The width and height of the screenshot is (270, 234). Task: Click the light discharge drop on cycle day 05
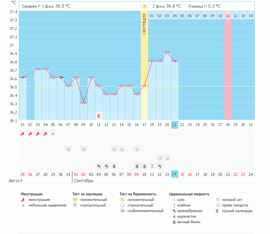click(53, 134)
